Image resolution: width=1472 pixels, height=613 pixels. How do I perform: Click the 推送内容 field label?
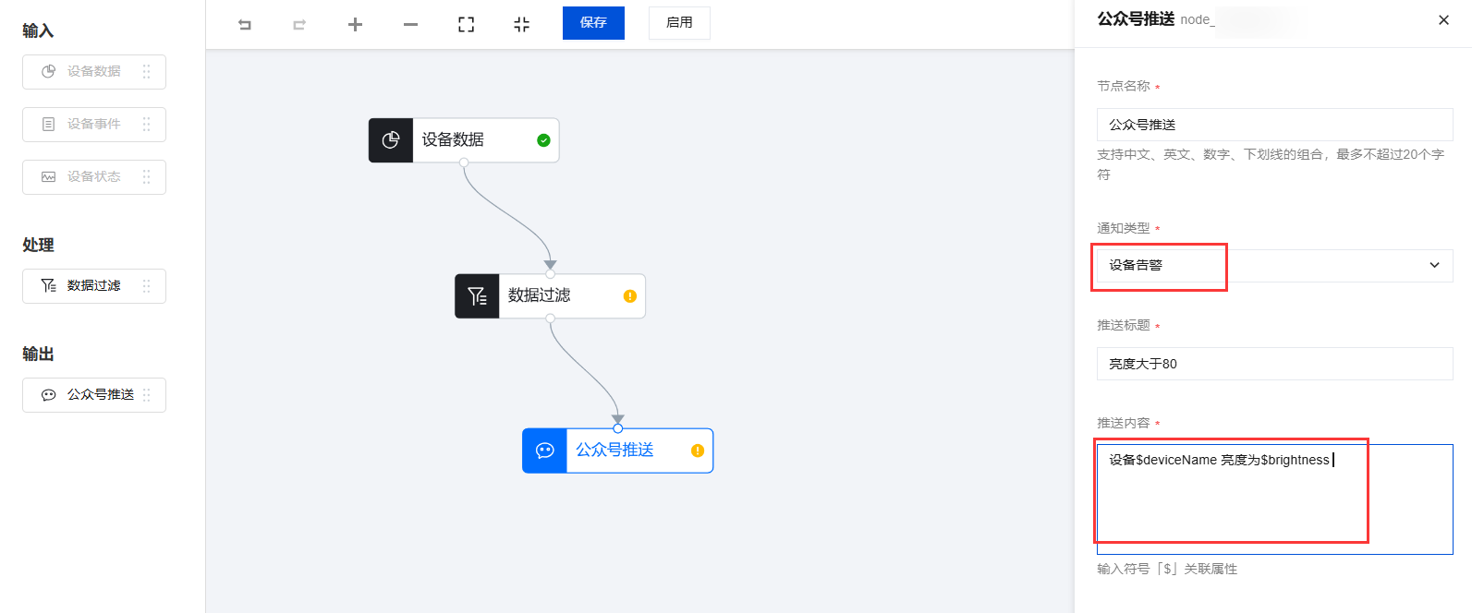1124,423
